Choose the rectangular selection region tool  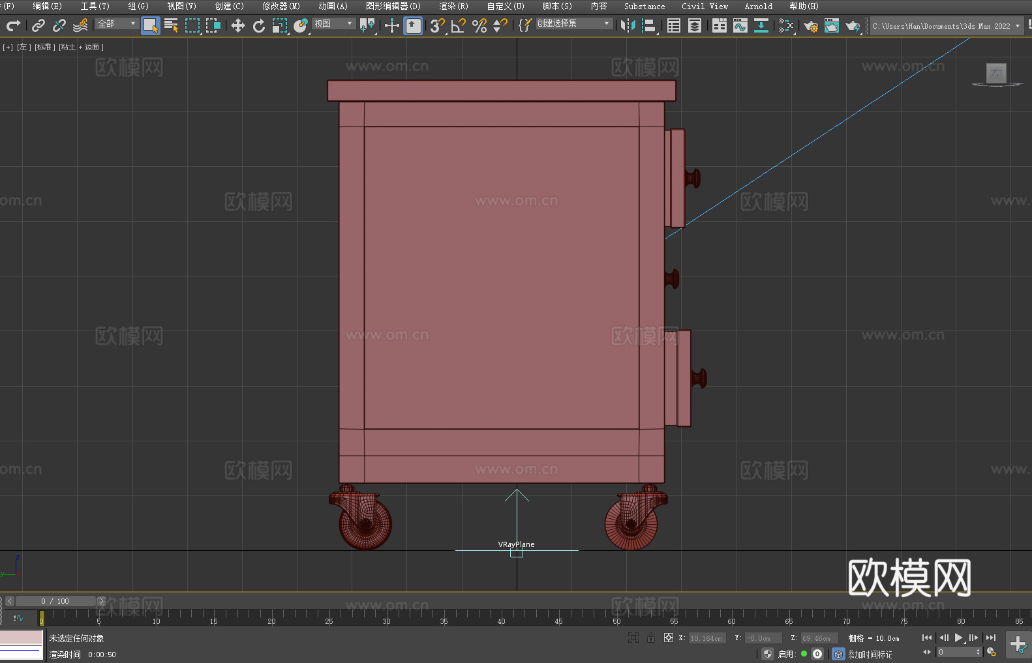192,25
